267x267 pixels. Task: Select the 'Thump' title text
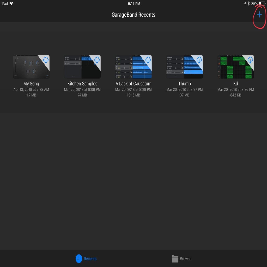tap(185, 84)
